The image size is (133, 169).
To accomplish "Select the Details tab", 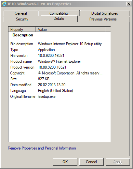I will (59, 19).
